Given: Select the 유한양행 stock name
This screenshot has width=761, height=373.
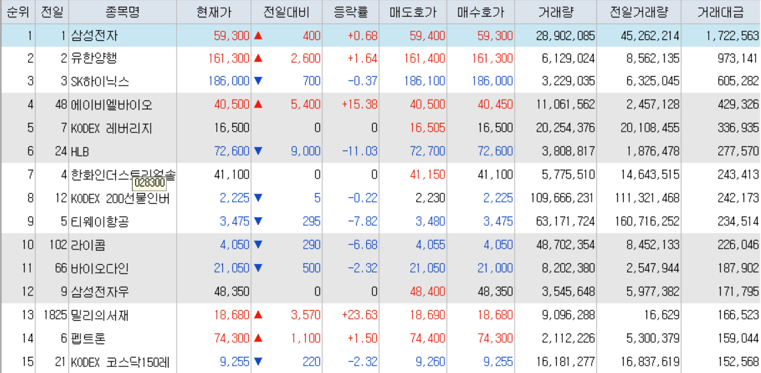Looking at the screenshot, I should point(94,59).
